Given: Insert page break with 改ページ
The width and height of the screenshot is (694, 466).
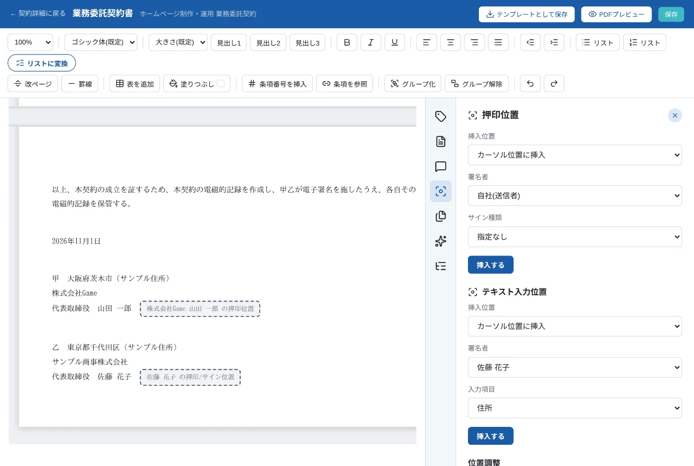Looking at the screenshot, I should coord(33,84).
